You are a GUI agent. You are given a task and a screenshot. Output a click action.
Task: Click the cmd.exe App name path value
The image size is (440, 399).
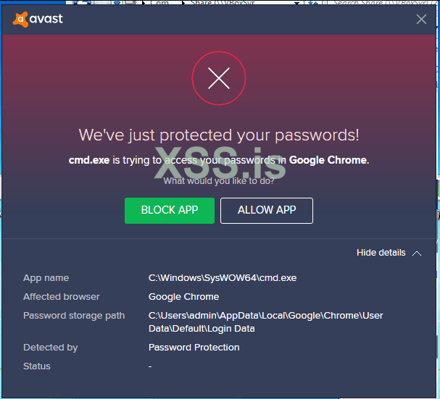click(x=223, y=278)
